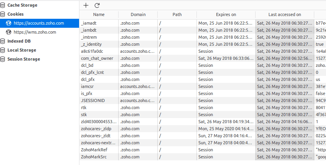Screen dimensions: 326x165
Task: Click globe icon beside accounts.zoho.com
Action: (9, 23)
